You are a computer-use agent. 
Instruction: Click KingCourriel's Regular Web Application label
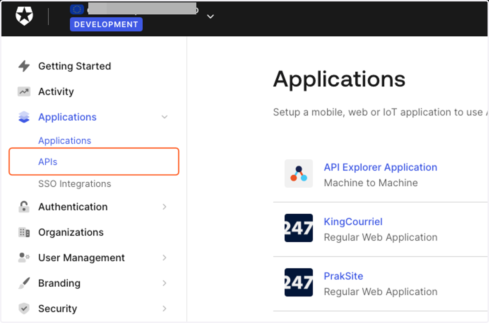click(381, 237)
